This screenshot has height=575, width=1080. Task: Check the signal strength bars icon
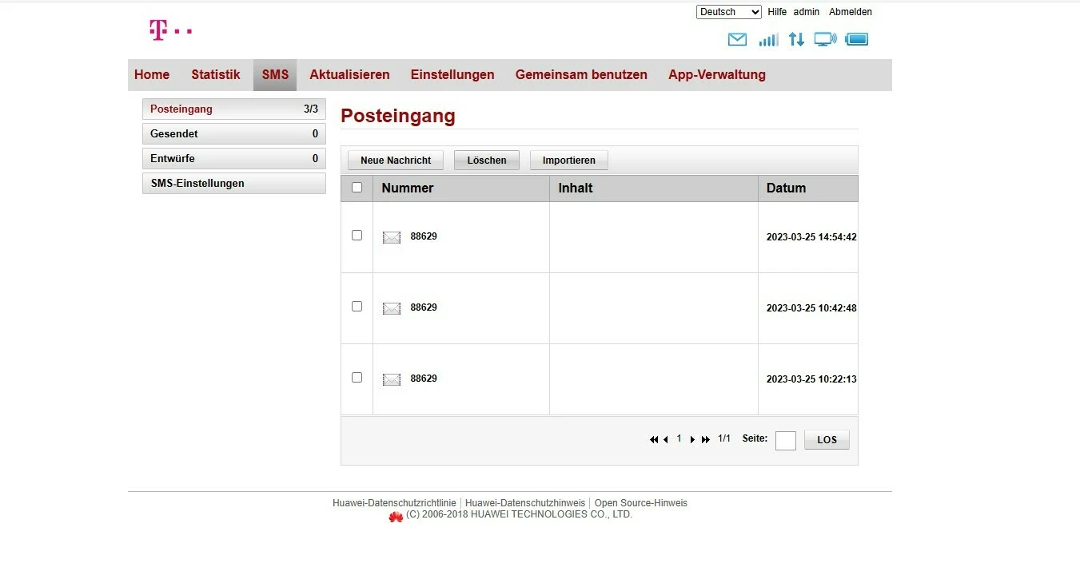pyautogui.click(x=768, y=39)
